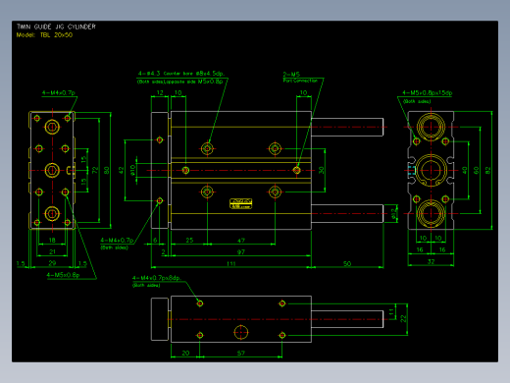Select the center port circle in bottom view
The width and height of the screenshot is (510, 383).
241,332
